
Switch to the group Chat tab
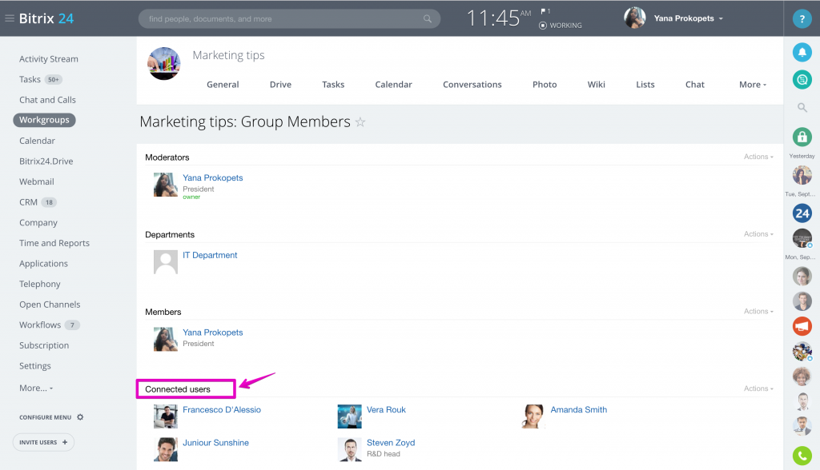[694, 85]
